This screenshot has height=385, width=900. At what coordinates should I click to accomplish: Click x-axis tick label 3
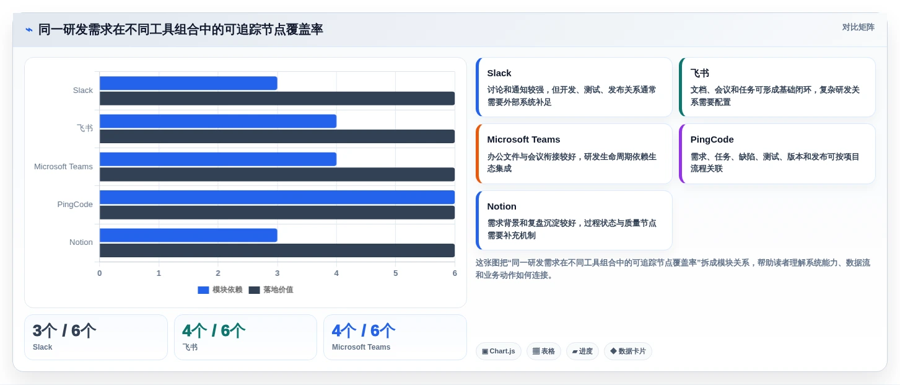pos(277,273)
